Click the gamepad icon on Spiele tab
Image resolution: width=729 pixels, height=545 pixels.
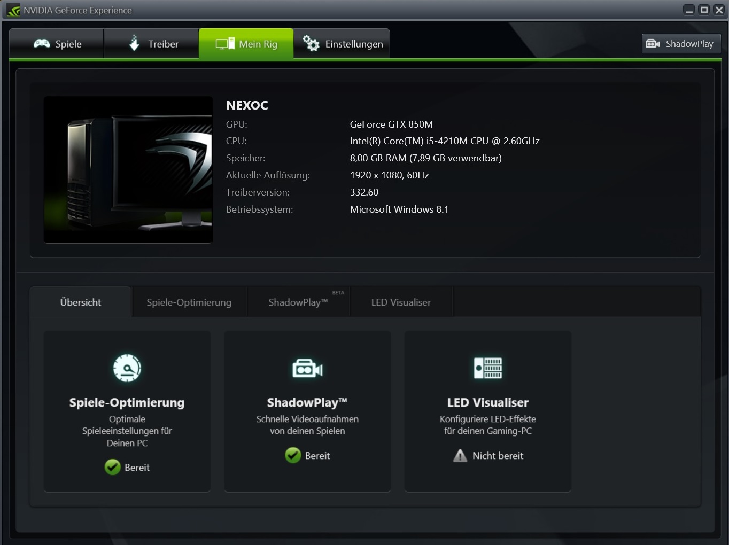[x=42, y=44]
